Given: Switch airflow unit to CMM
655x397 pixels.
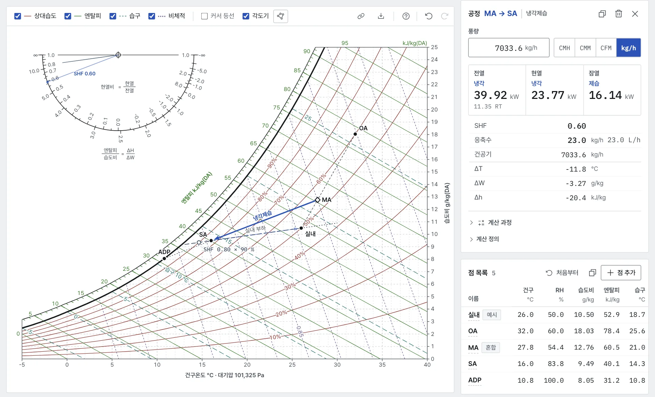Looking at the screenshot, I should 585,48.
